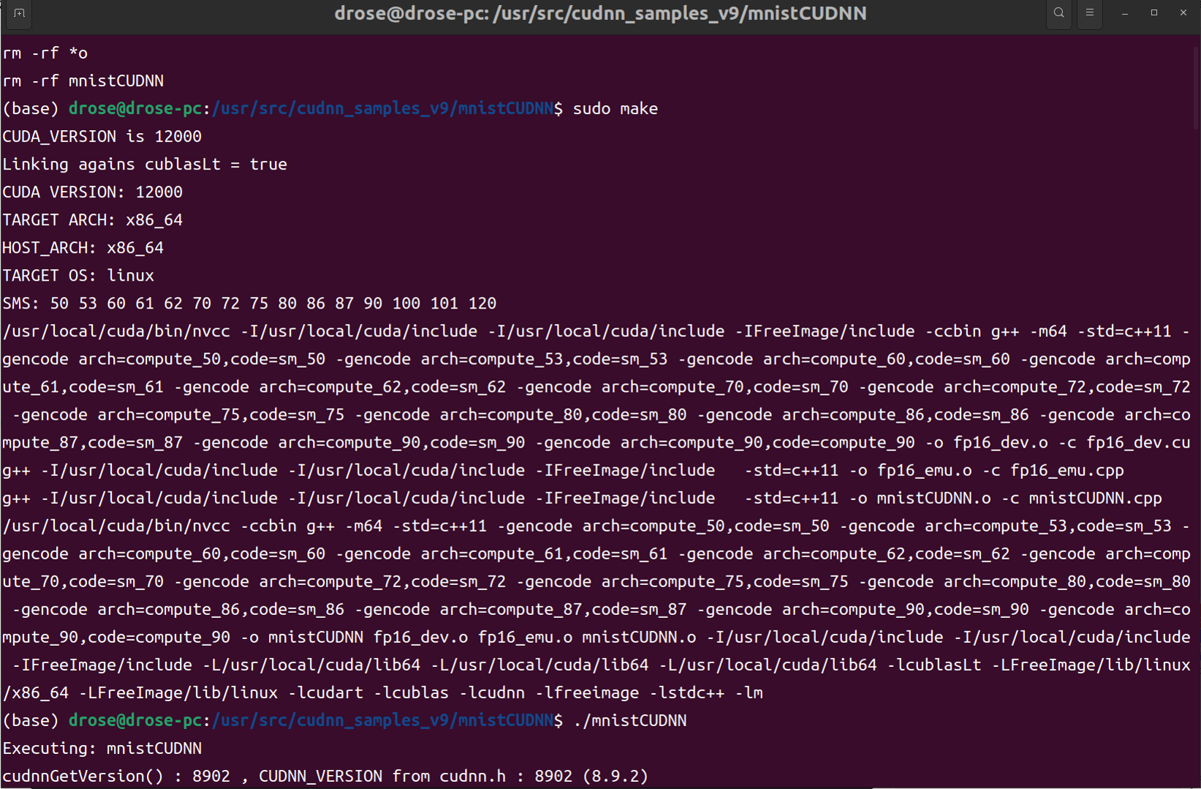Click 'drose@drose-pc' before './mnistCUDNN'
The image size is (1201, 789).
[x=135, y=721]
